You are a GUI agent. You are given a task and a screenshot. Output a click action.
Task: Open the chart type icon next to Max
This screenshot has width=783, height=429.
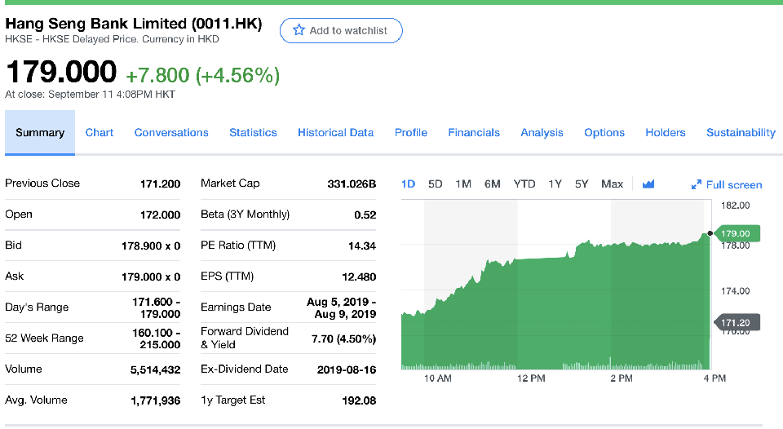pos(648,184)
